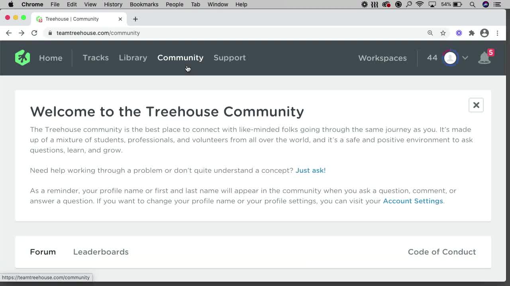The image size is (510, 286).
Task: Select the Forum tab
Action: pos(43,252)
